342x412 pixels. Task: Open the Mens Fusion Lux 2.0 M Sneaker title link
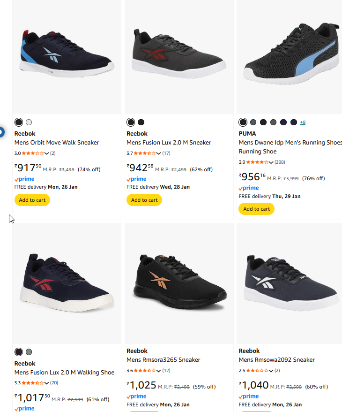(x=169, y=143)
